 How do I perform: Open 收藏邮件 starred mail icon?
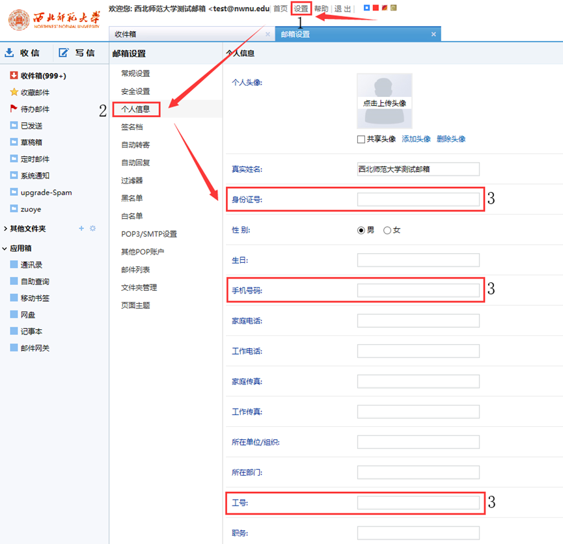pos(14,92)
